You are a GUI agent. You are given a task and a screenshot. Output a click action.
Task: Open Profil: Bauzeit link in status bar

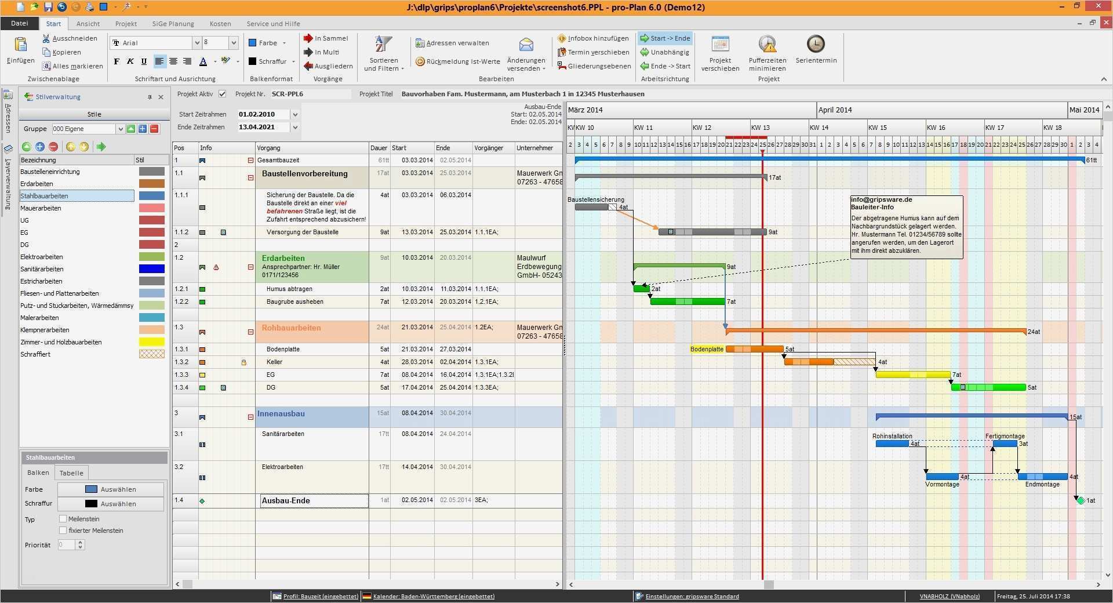(x=315, y=596)
